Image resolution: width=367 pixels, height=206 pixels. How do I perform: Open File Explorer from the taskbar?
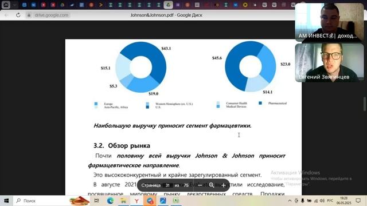pyautogui.click(x=123, y=201)
